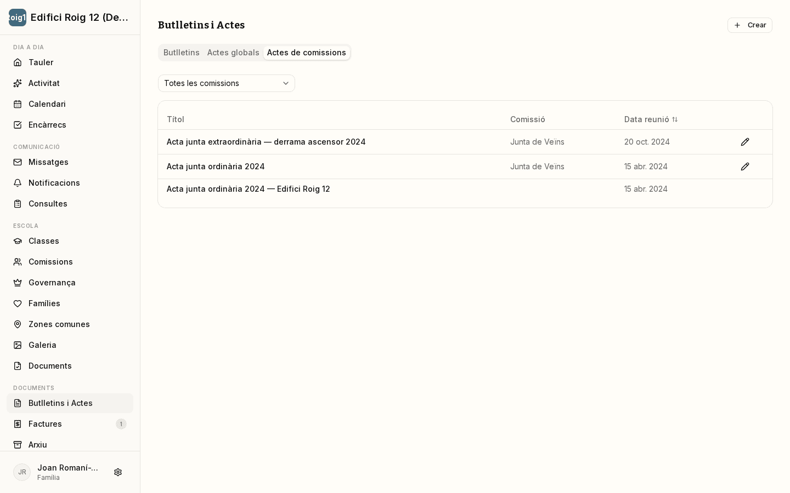The height and width of the screenshot is (493, 790).
Task: Open Galeria in the sidebar
Action: tap(70, 345)
